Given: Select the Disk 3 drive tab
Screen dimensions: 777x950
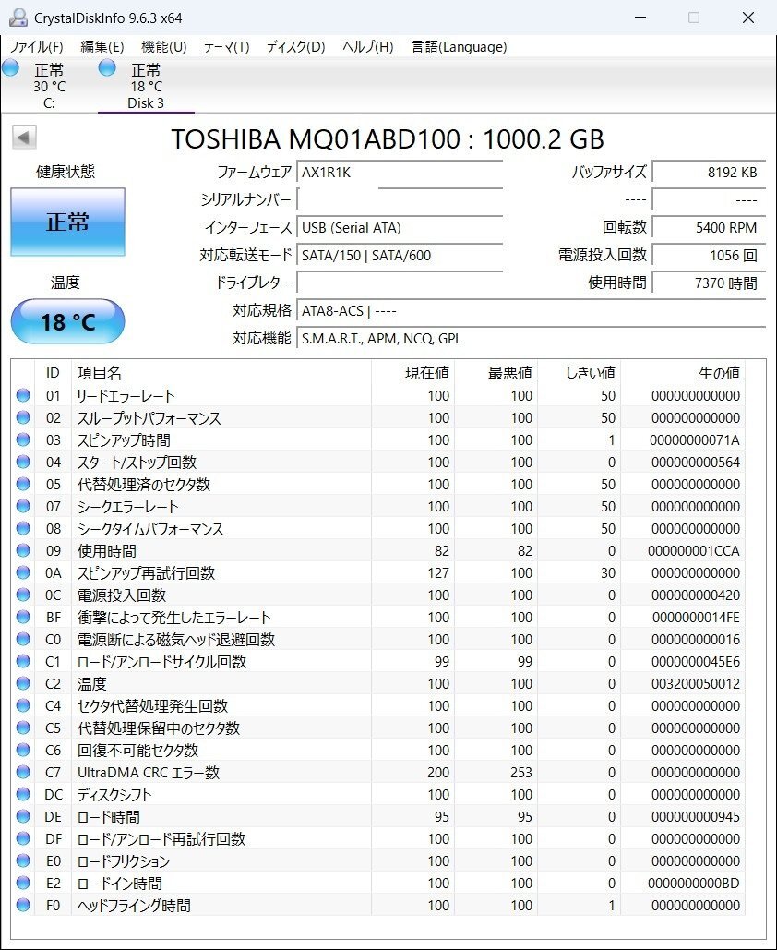Looking at the screenshot, I should point(146,86).
